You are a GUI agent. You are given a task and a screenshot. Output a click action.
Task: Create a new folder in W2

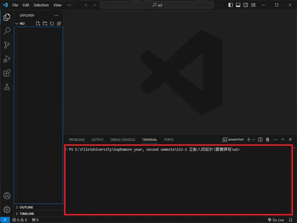click(x=45, y=24)
